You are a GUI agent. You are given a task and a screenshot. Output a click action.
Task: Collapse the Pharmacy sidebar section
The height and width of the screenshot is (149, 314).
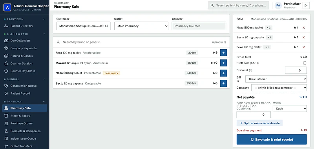coord(44,102)
